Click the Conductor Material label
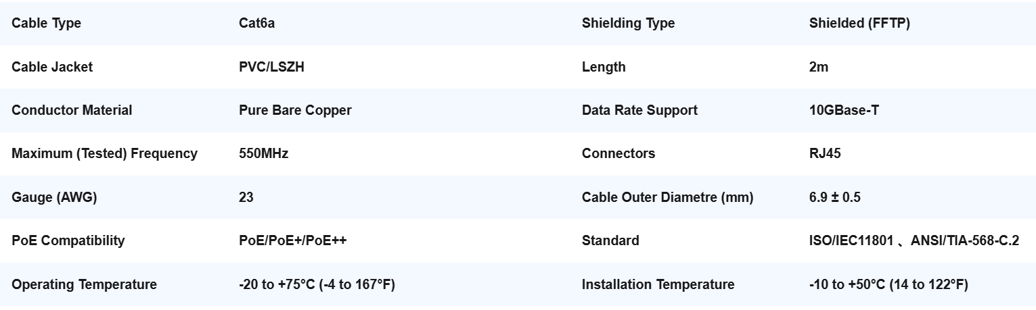 pyautogui.click(x=72, y=110)
